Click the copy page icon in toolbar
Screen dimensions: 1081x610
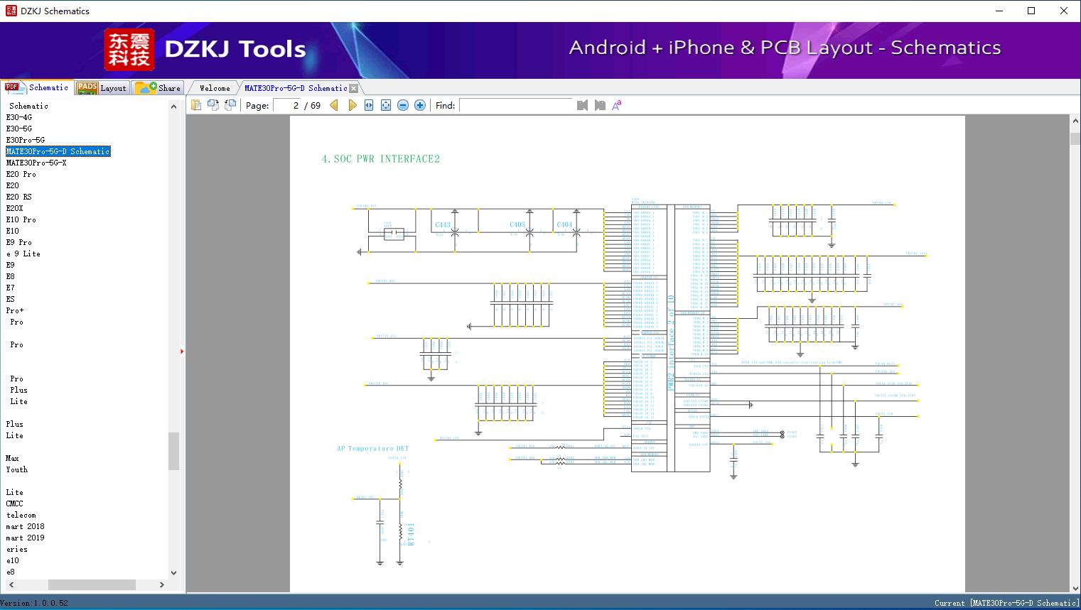click(x=196, y=105)
